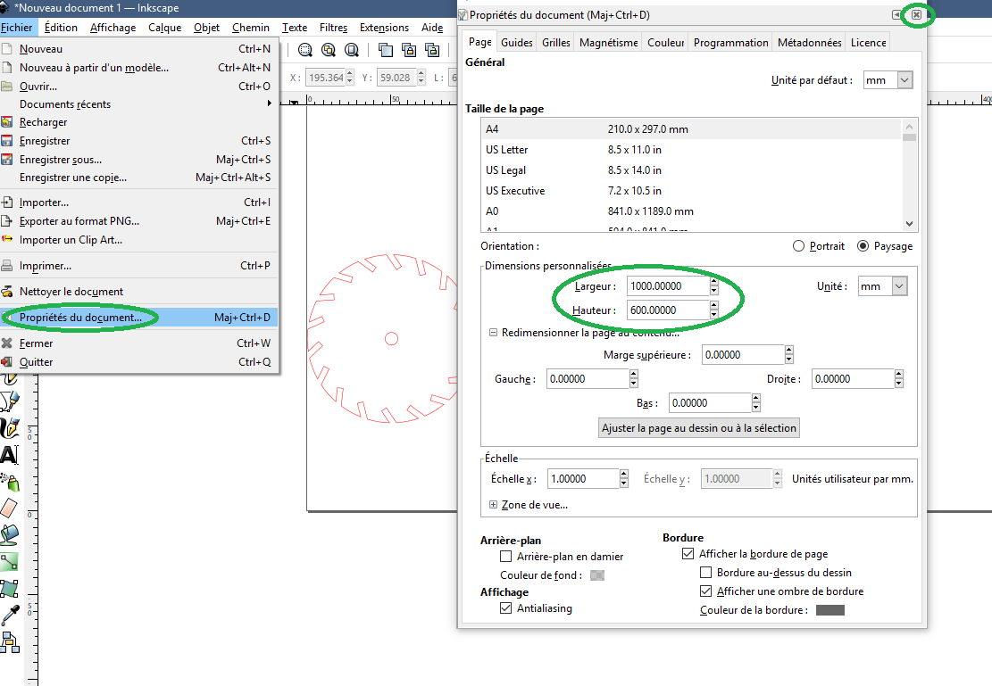Click the page size list scrollbar down arrow
Screen dimensions: 992x686
910,223
